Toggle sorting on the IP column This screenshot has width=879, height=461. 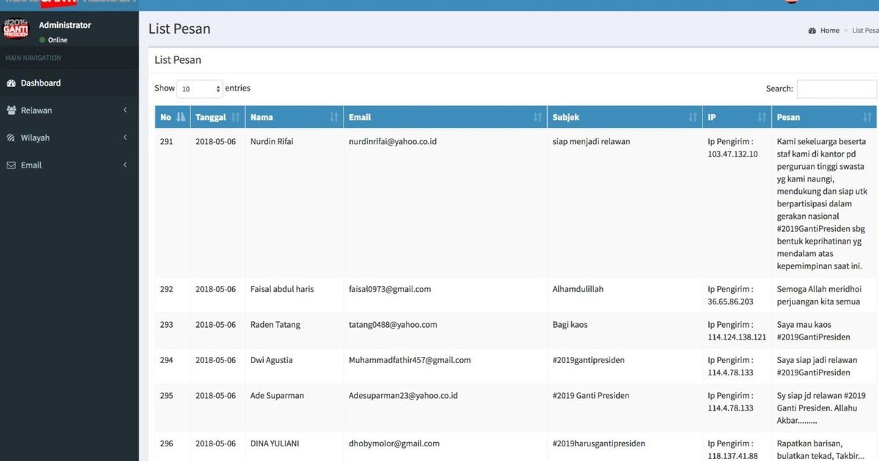pyautogui.click(x=763, y=116)
